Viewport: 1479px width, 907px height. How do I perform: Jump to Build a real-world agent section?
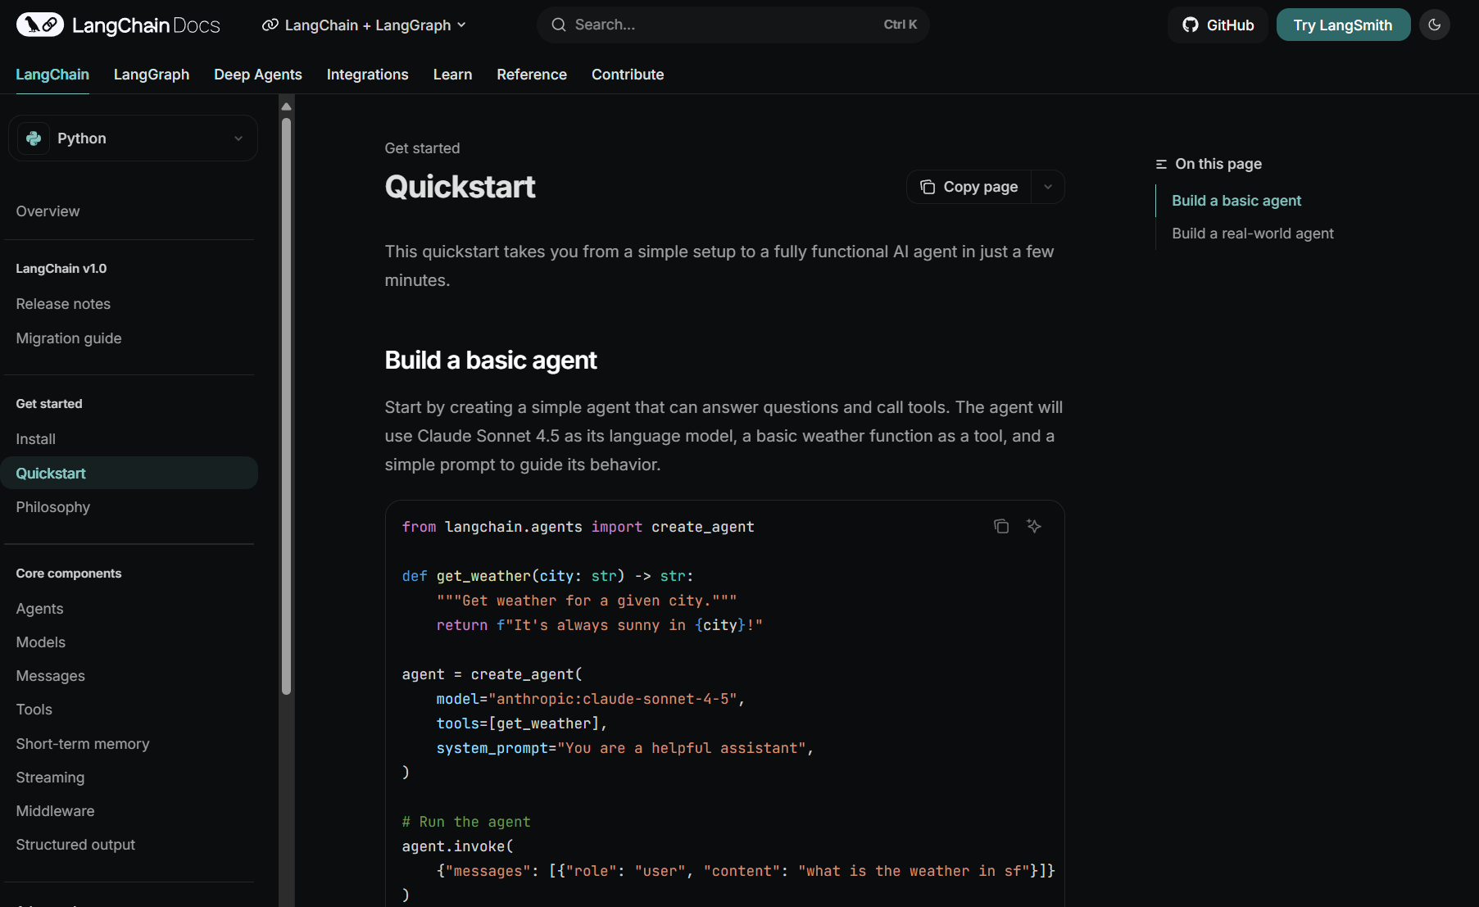(x=1252, y=234)
